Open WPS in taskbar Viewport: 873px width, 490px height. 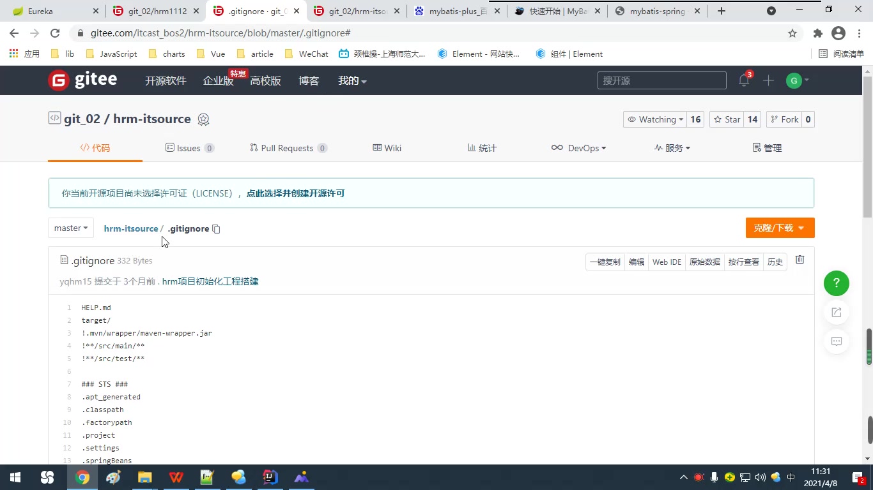tap(176, 477)
